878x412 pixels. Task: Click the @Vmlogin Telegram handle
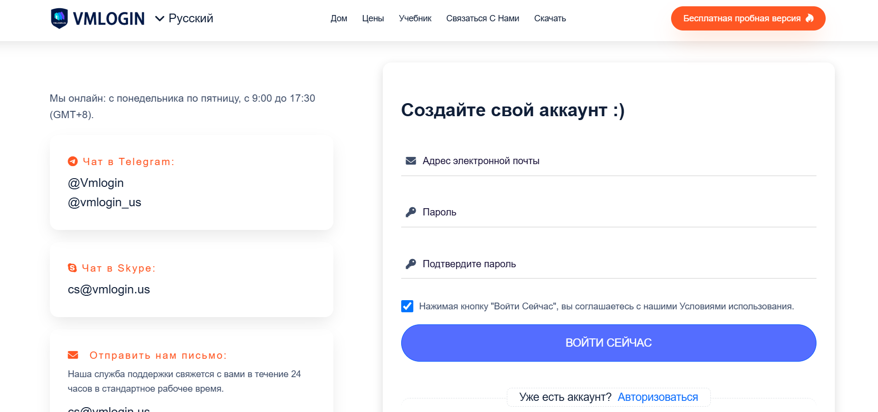pos(96,183)
